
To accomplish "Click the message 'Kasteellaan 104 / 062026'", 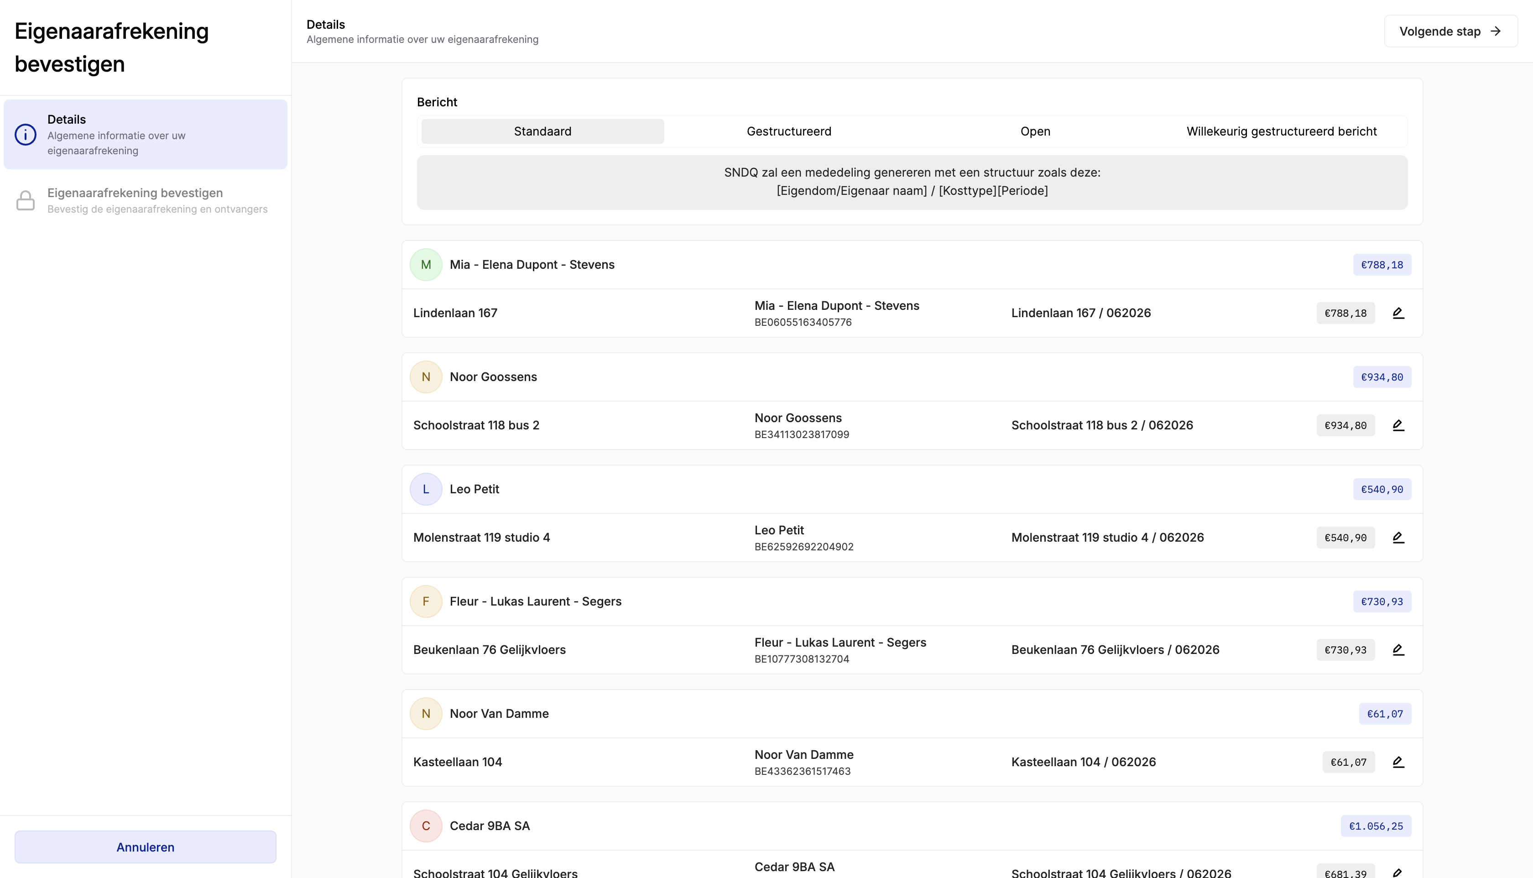I will point(1083,762).
